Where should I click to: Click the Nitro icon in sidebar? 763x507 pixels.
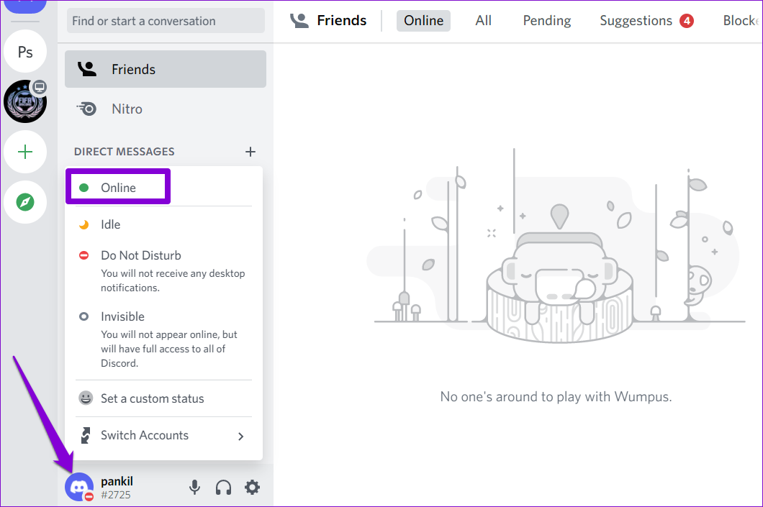(x=88, y=109)
